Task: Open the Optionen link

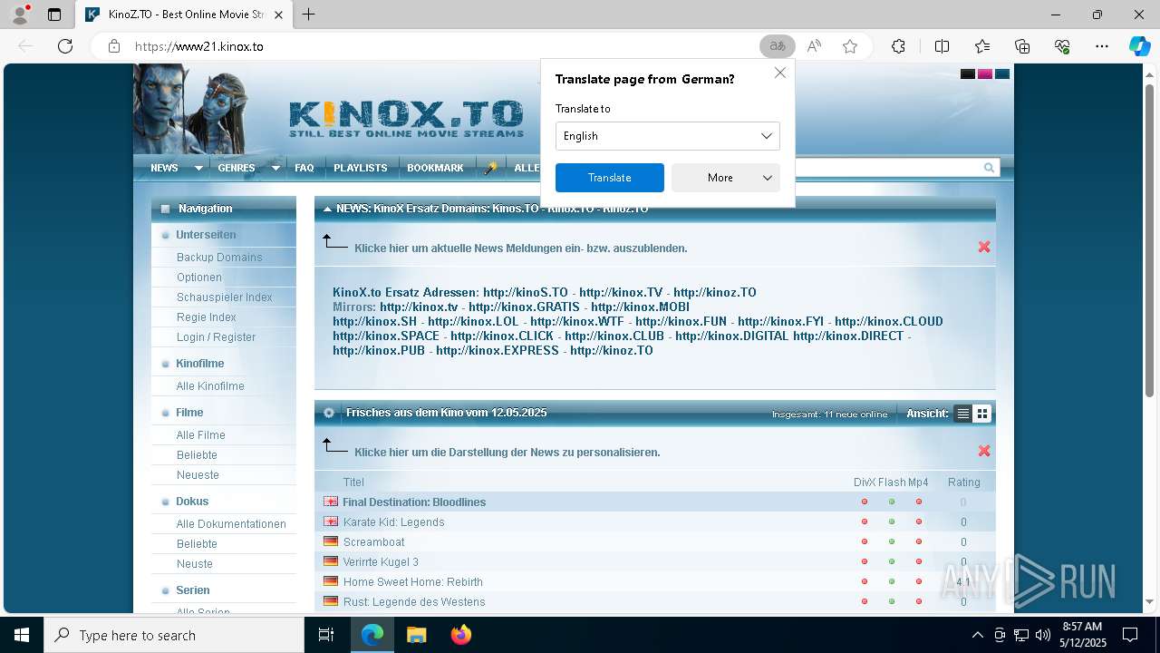Action: coord(199,278)
